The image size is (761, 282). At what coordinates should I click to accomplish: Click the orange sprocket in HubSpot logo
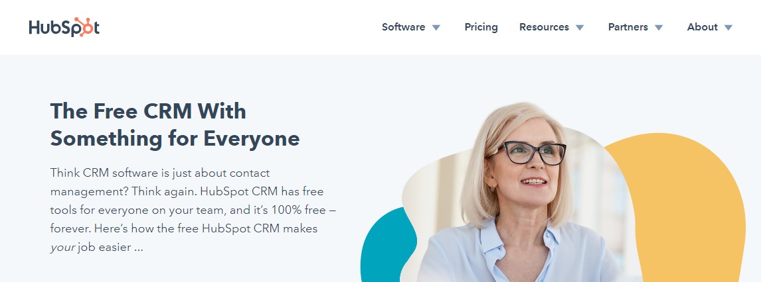coord(82,26)
